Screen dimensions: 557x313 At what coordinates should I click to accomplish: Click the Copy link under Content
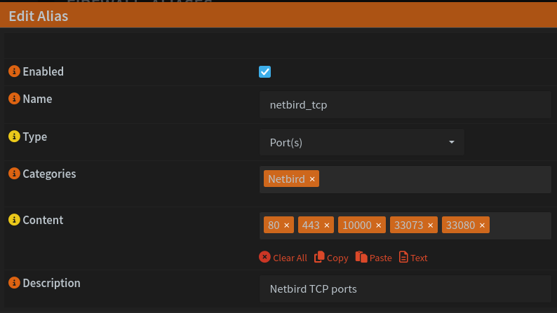tap(331, 258)
